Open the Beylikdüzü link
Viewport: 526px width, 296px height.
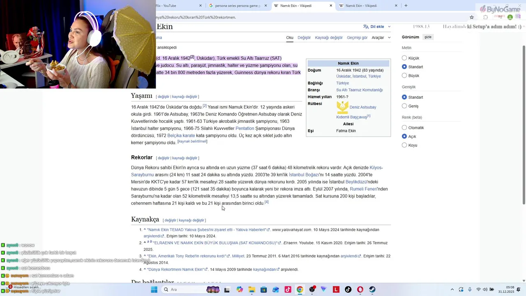pos(356,182)
